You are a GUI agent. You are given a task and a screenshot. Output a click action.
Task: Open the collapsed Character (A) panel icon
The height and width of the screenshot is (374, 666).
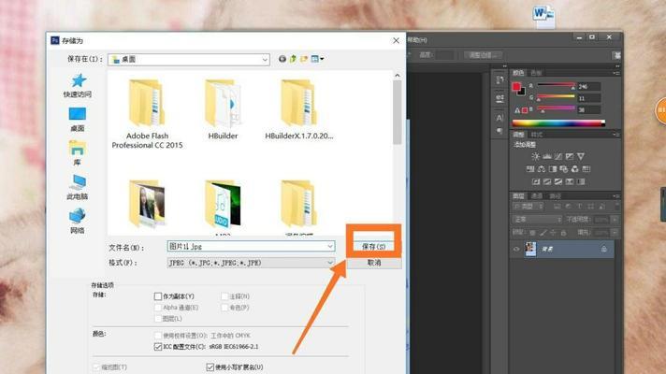point(499,118)
